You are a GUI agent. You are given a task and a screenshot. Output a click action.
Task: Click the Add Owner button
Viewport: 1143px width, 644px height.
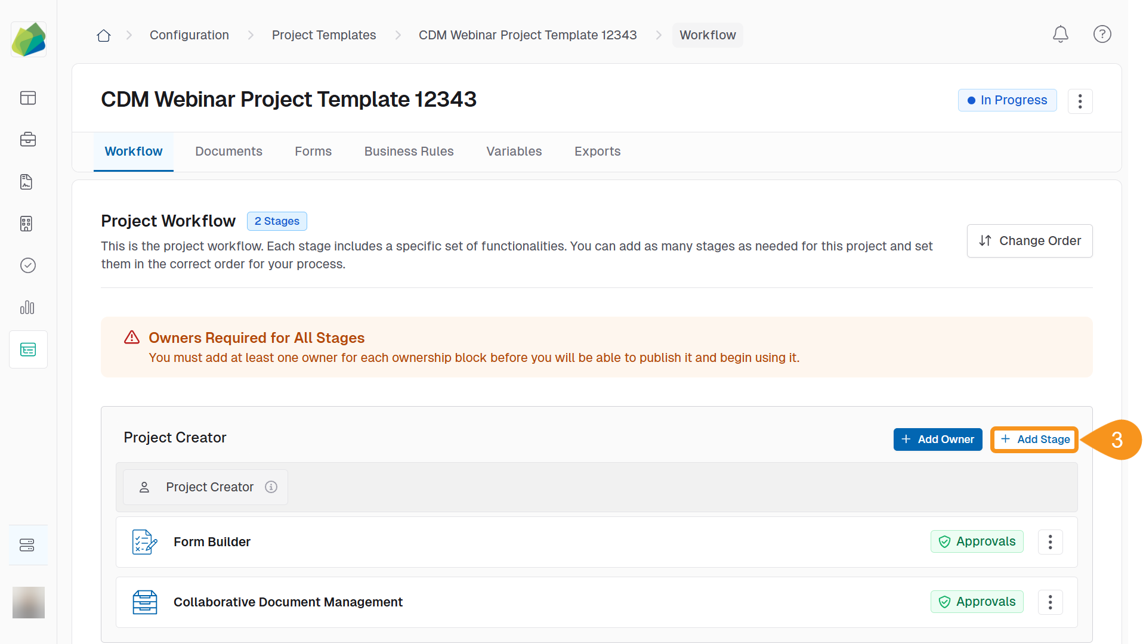click(937, 439)
